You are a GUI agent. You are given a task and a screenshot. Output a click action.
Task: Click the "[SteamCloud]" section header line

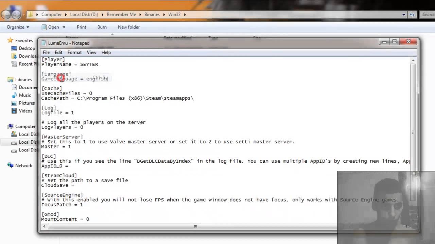tap(59, 176)
